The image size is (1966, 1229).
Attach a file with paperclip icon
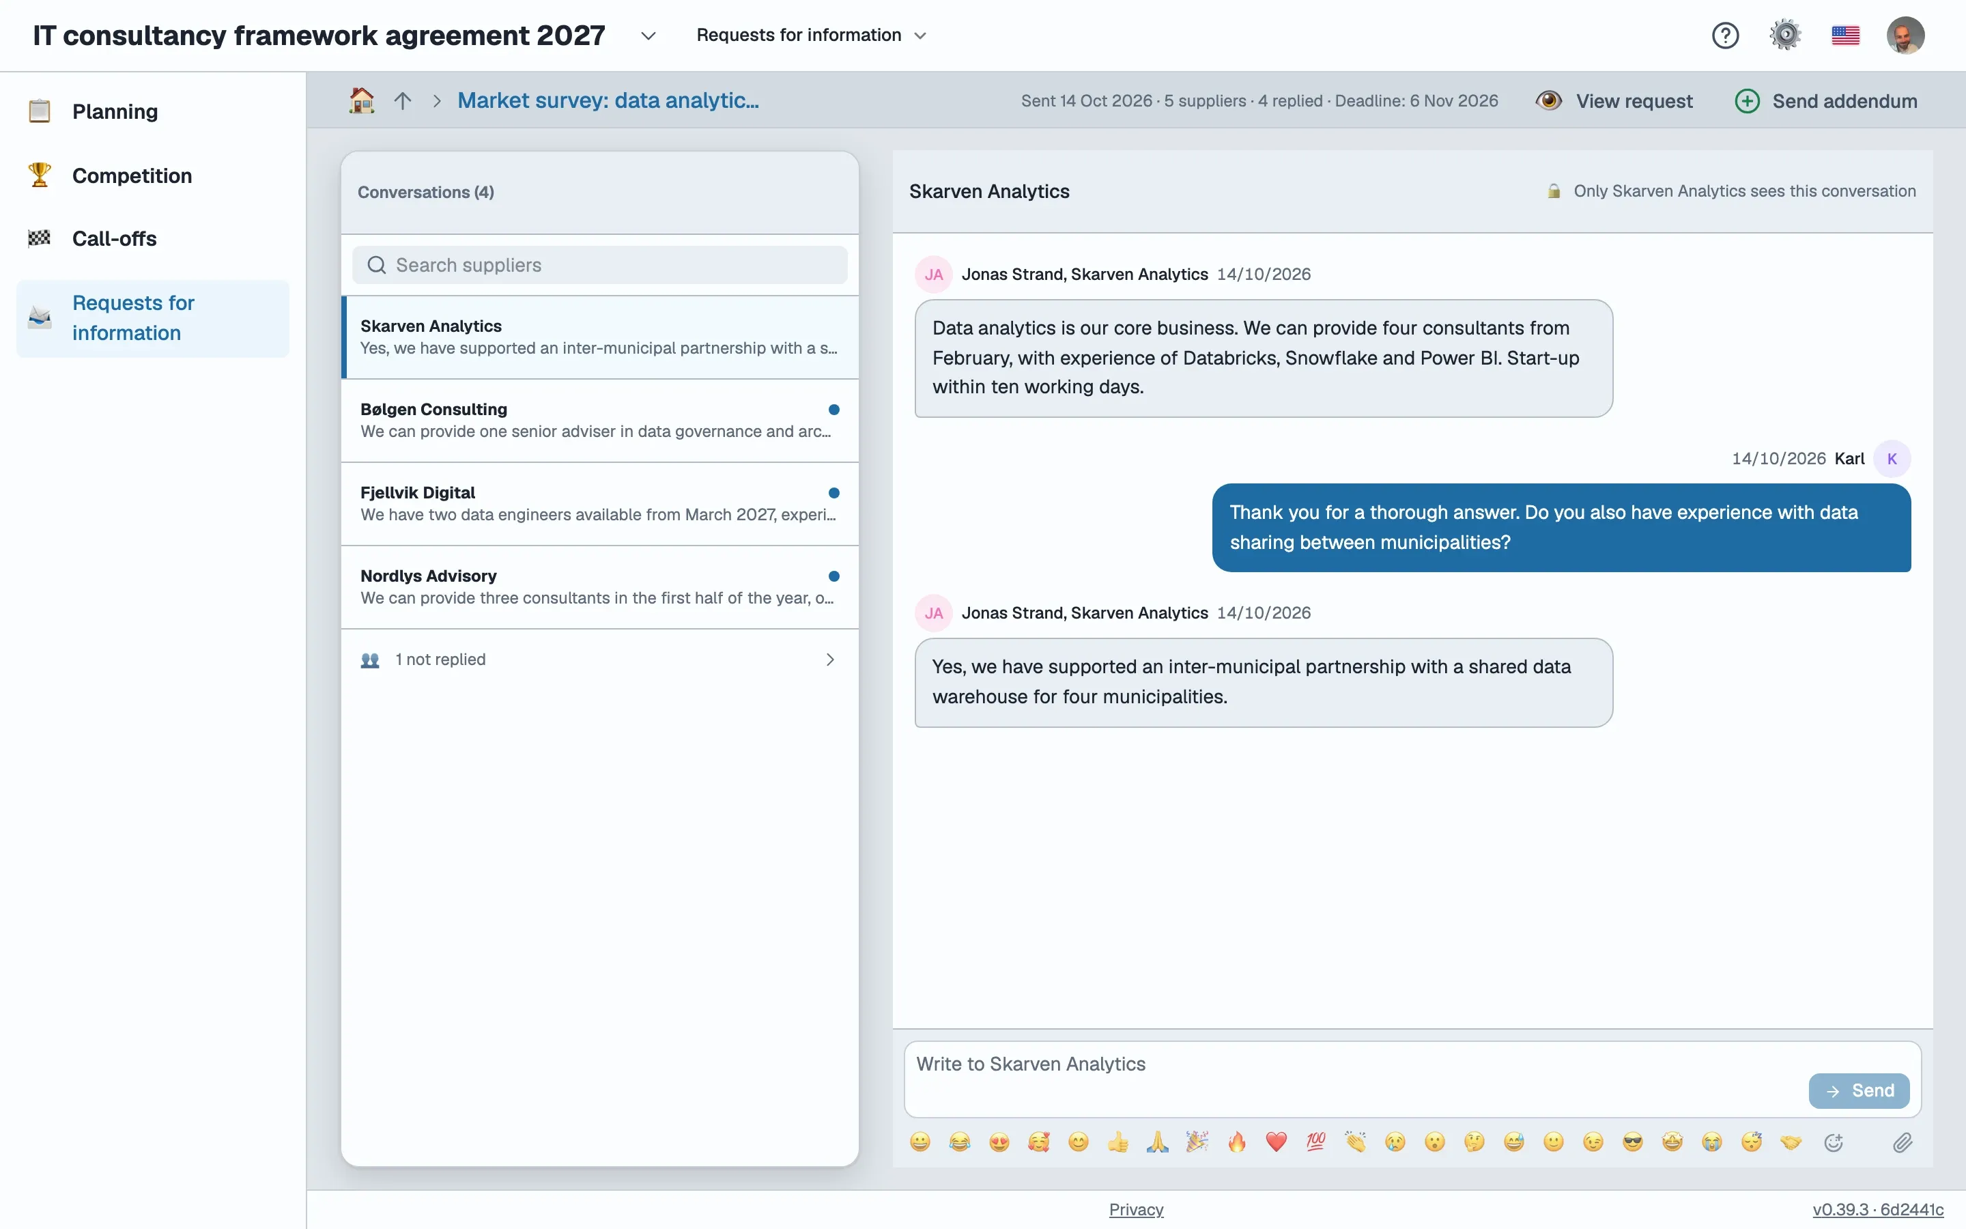pyautogui.click(x=1902, y=1143)
